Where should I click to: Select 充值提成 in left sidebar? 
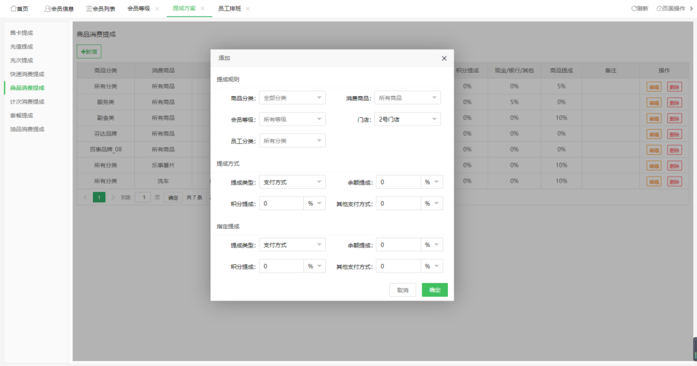tap(21, 46)
